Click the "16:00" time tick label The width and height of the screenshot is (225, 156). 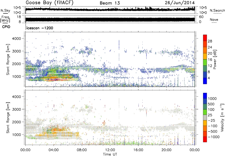pyautogui.click(x=138, y=150)
